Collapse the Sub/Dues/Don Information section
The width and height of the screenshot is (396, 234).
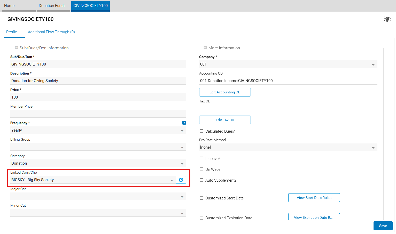17,48
